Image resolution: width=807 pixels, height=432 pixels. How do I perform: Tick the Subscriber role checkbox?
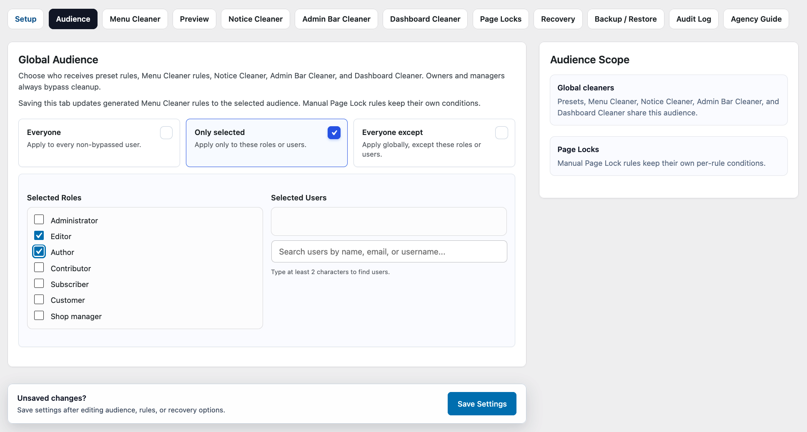click(x=39, y=283)
